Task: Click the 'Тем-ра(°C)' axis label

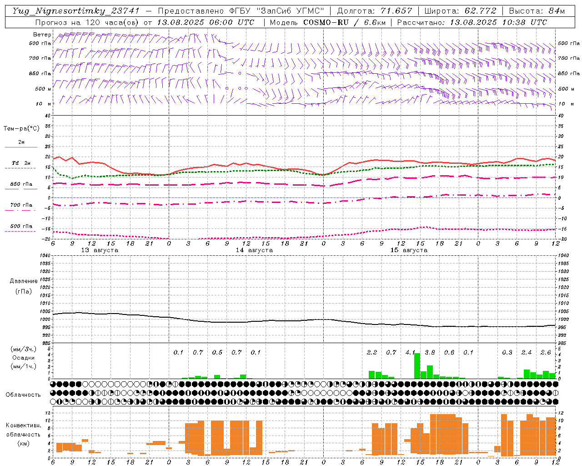Action: (21, 129)
